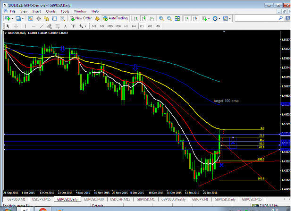Open the Help menu

coord(95,11)
